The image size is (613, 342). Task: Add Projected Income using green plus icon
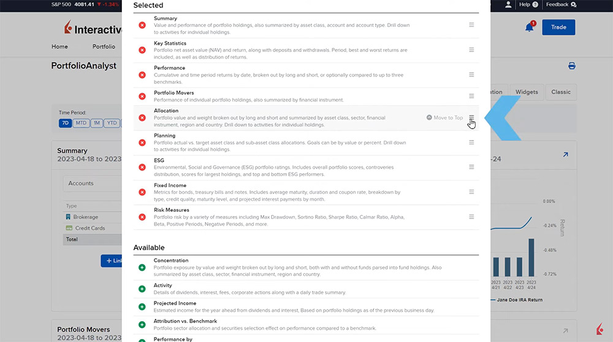(142, 307)
